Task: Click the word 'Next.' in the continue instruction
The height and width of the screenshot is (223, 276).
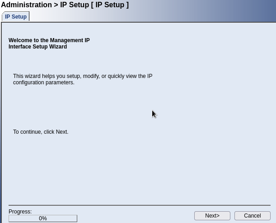Action: [x=62, y=132]
